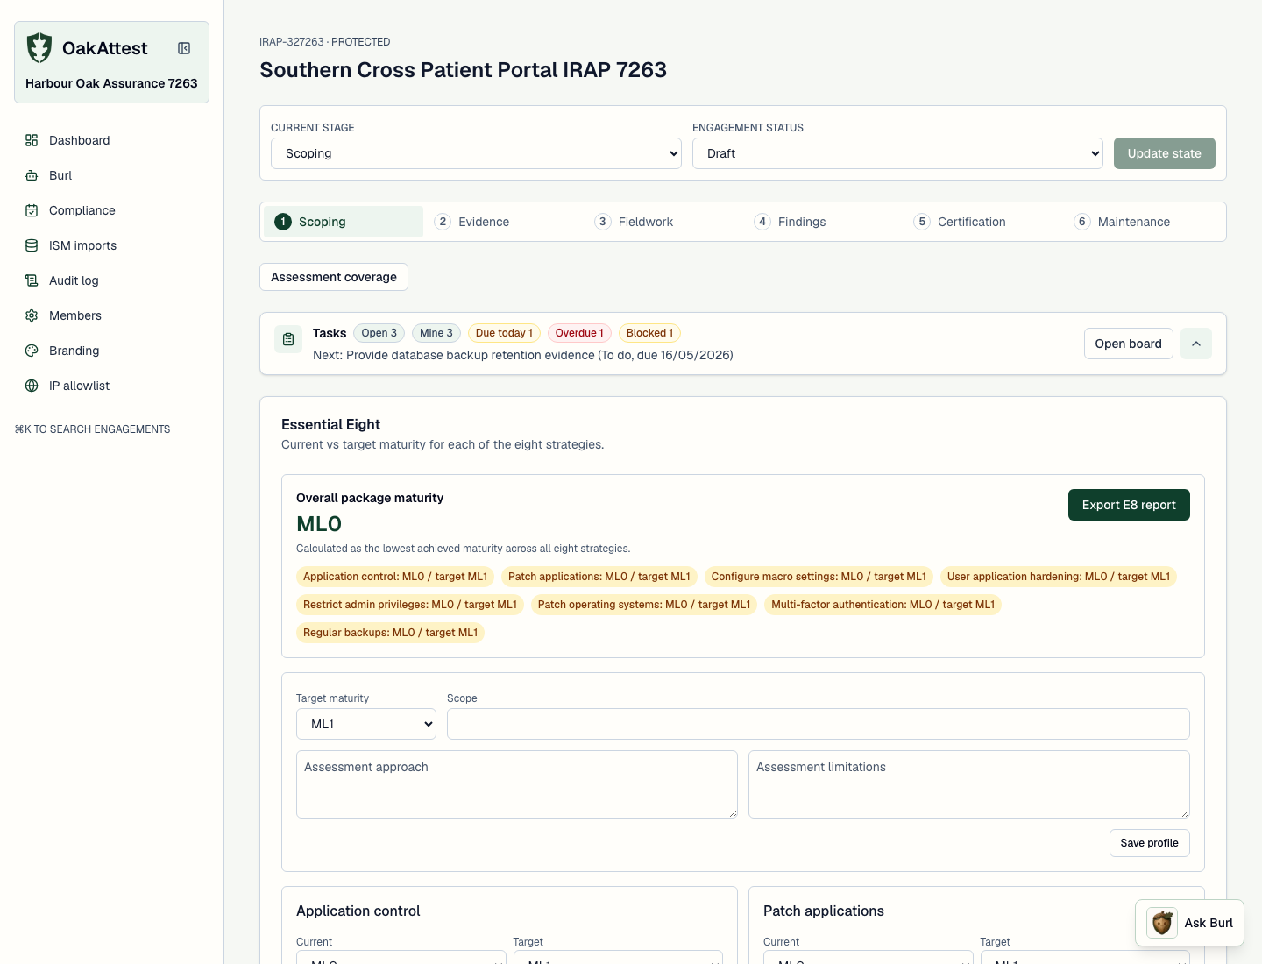Click the Audit log scroll icon
Image resolution: width=1262 pixels, height=964 pixels.
click(x=32, y=280)
